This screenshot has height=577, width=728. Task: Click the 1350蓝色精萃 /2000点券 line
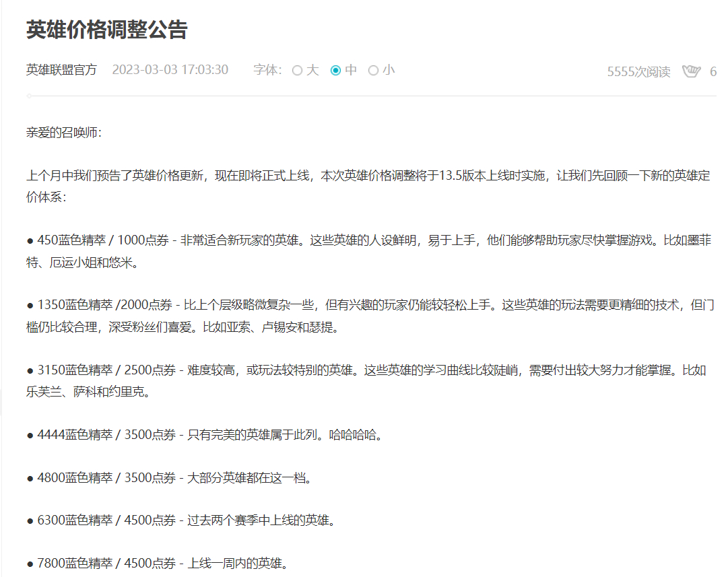370,304
